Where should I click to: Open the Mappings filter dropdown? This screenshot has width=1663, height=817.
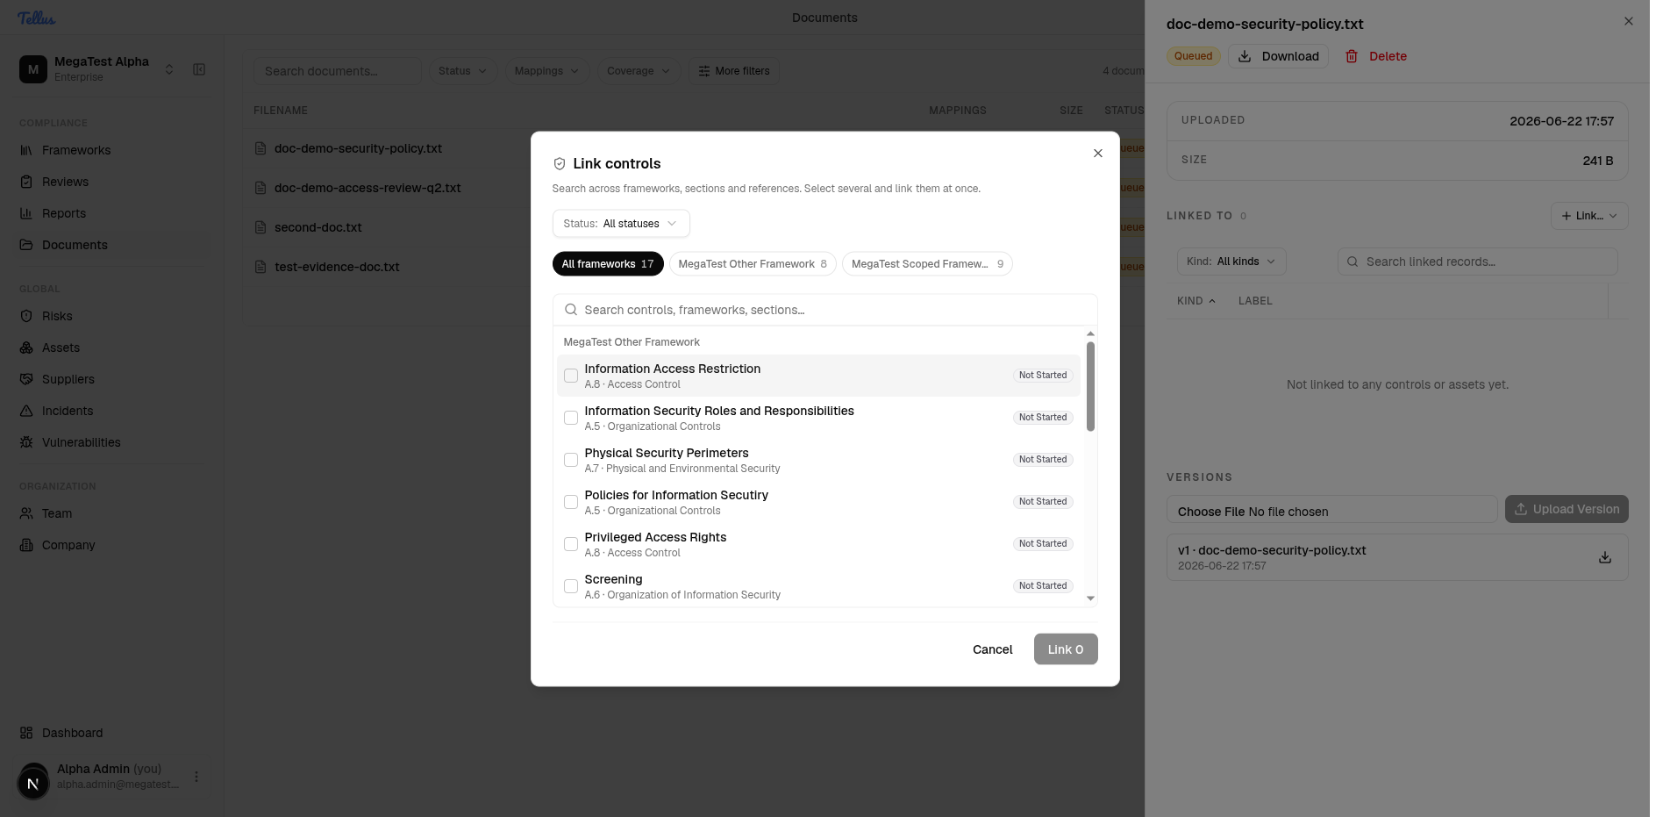pyautogui.click(x=546, y=71)
